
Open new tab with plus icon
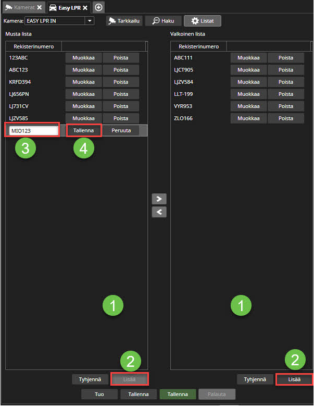tap(98, 7)
